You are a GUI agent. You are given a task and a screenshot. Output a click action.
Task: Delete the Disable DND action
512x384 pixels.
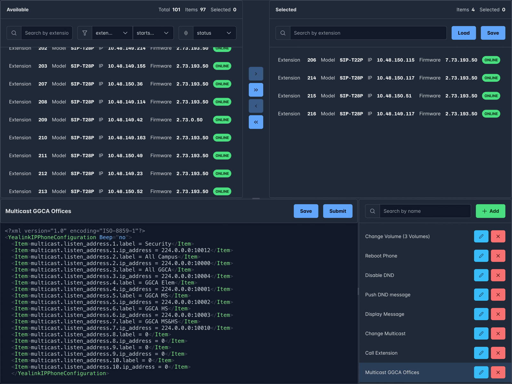[498, 275]
